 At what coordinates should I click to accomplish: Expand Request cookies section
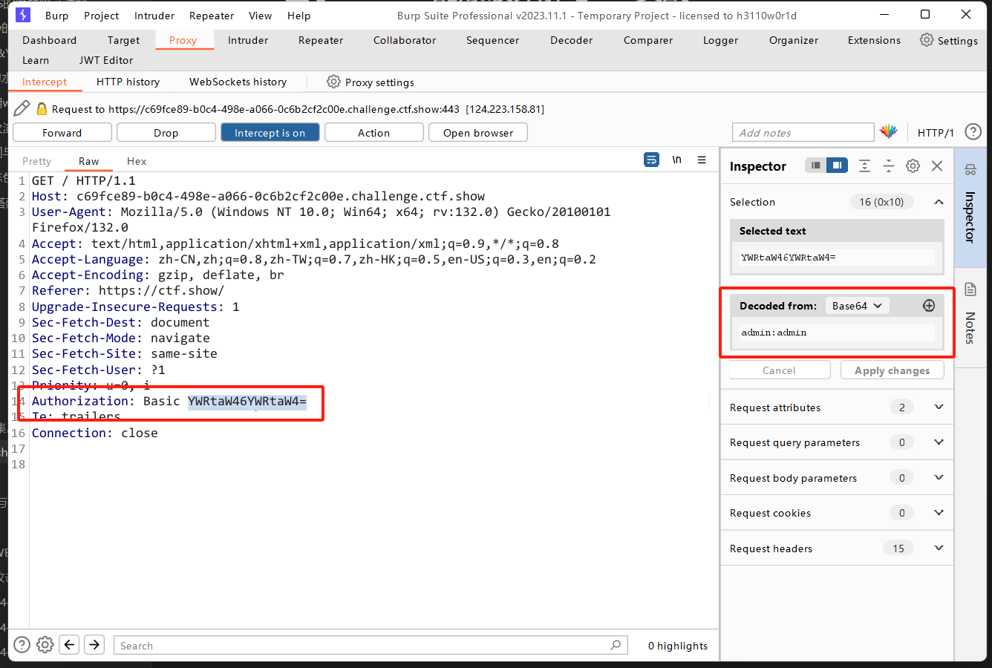[837, 513]
